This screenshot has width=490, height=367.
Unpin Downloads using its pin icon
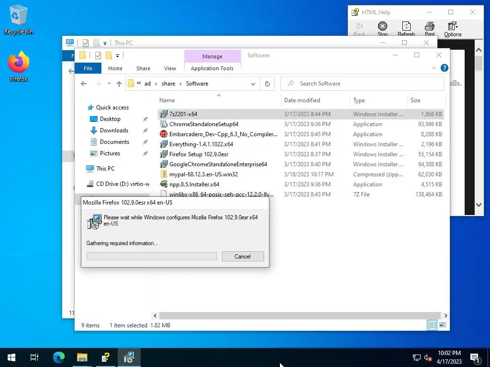pos(145,131)
